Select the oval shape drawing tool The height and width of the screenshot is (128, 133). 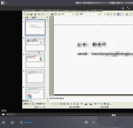click(58, 104)
